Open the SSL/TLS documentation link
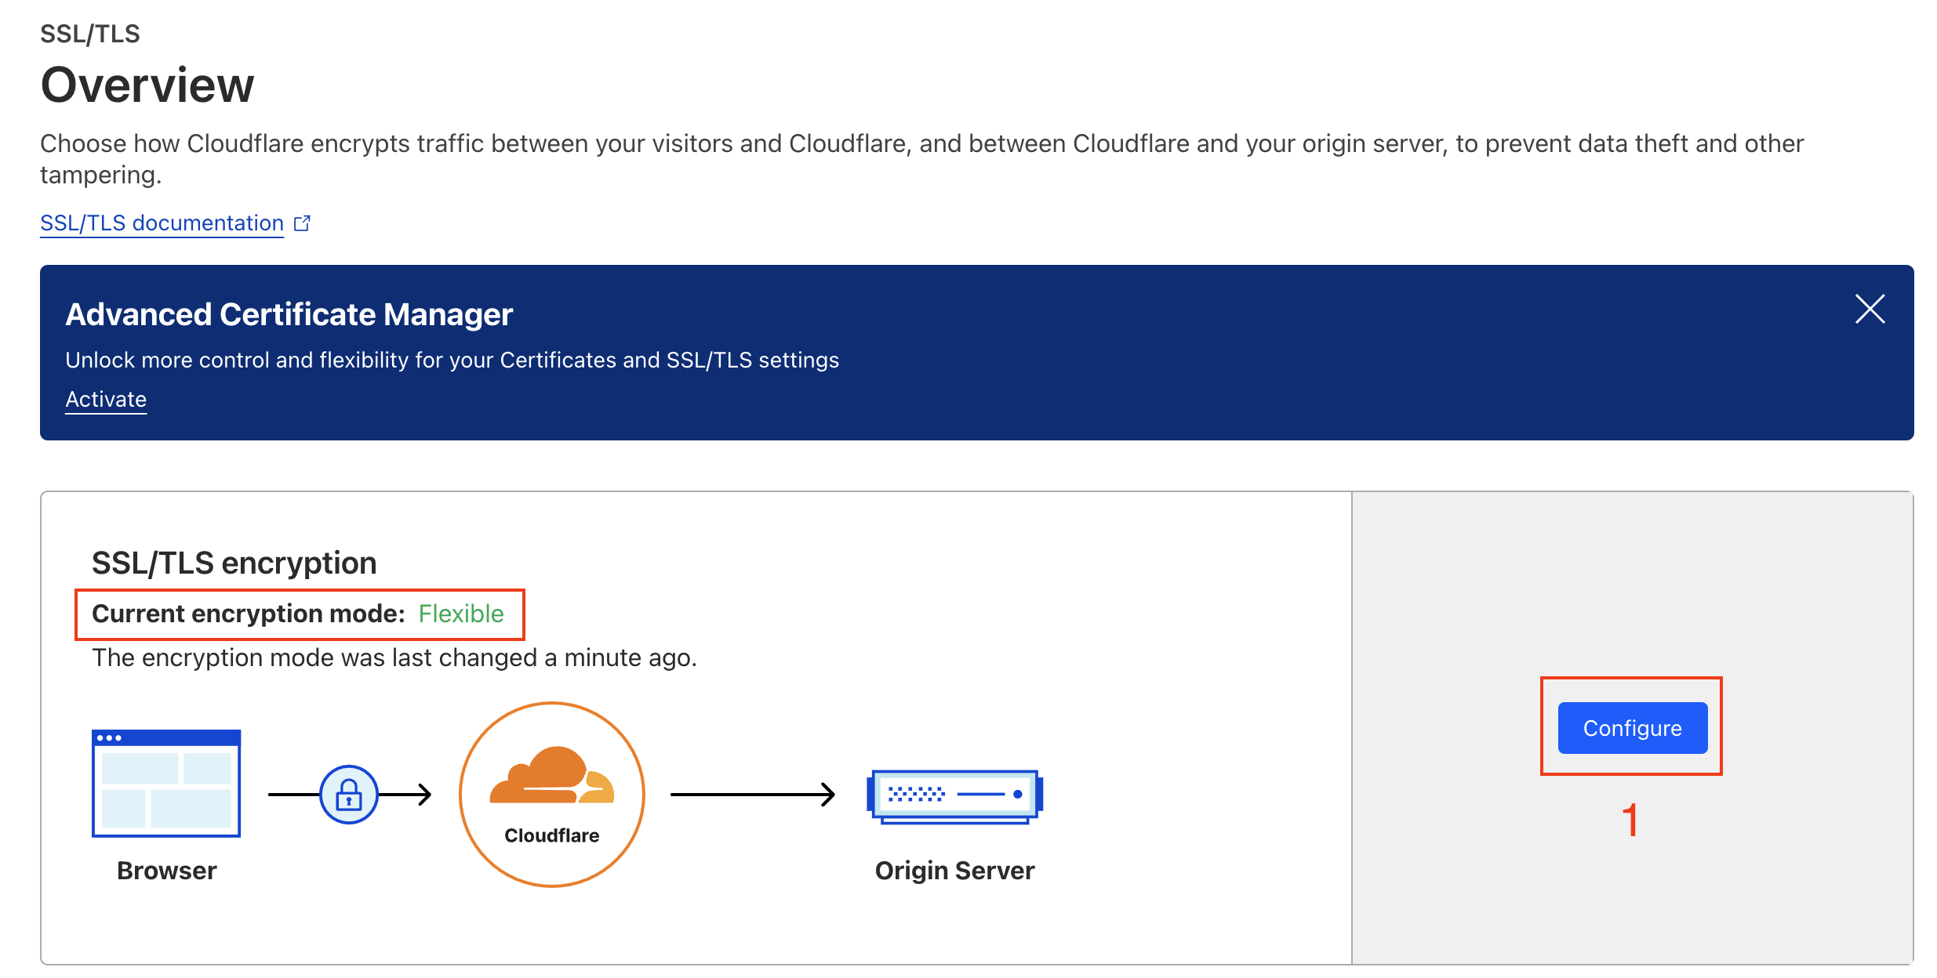This screenshot has width=1937, height=978. [162, 223]
